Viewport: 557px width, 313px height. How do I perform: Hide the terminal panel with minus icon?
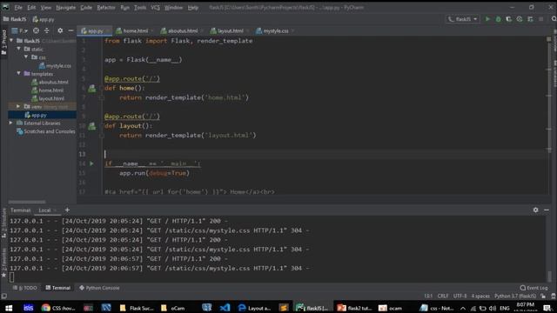pos(547,210)
